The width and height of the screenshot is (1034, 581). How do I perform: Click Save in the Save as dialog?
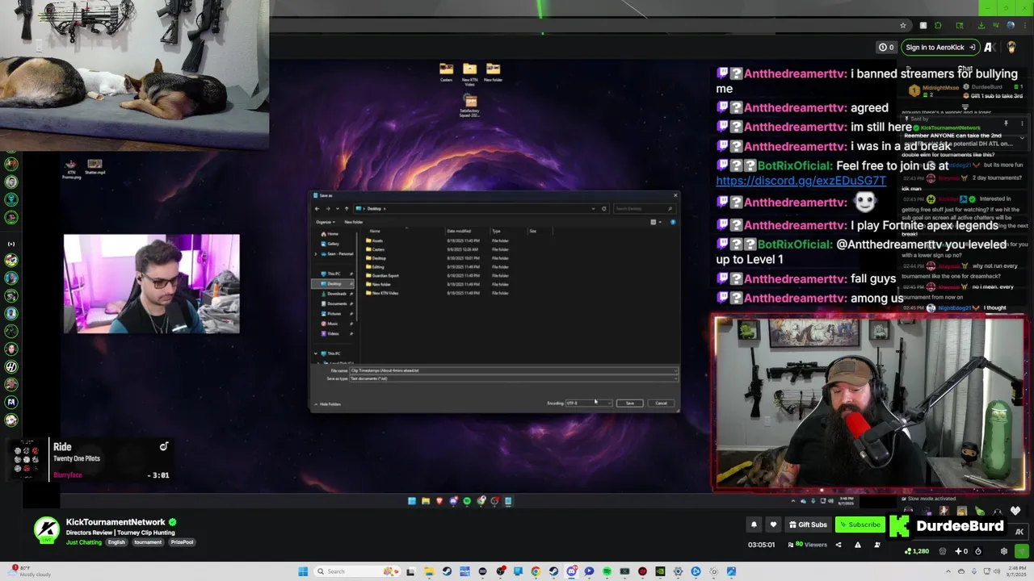coord(629,403)
